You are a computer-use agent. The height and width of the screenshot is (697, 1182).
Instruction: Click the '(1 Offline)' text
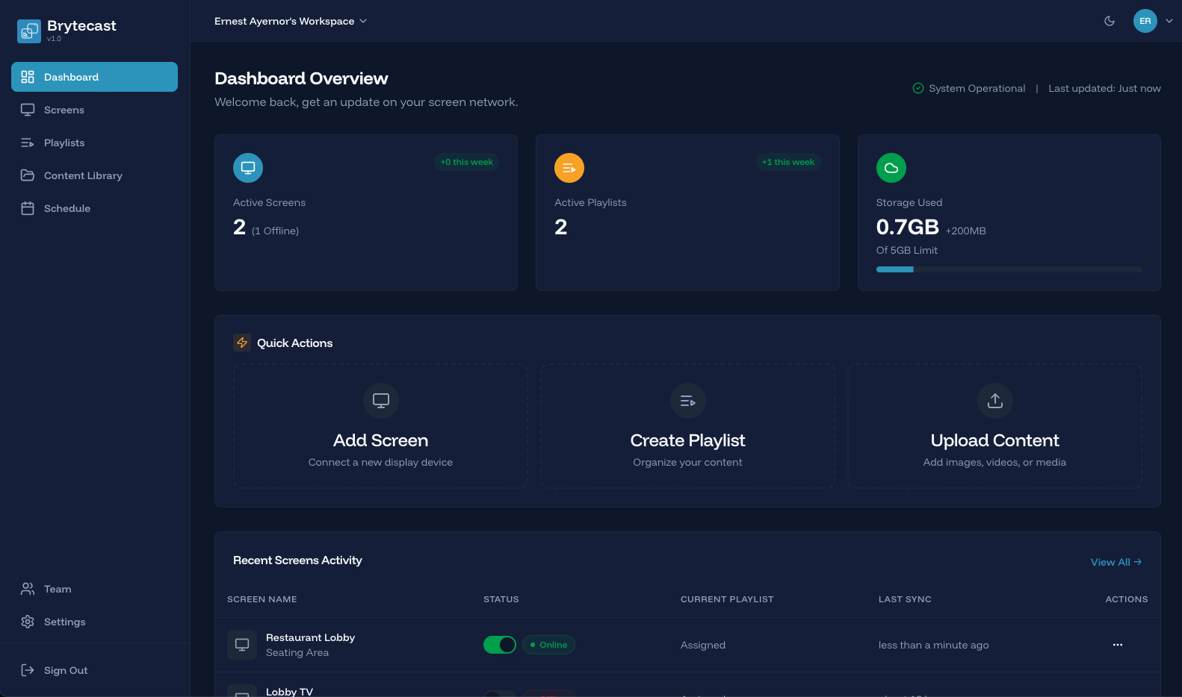[x=276, y=231]
